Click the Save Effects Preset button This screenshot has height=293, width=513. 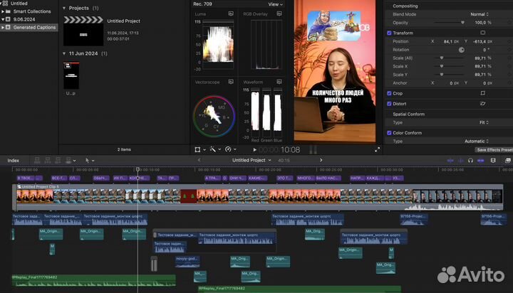click(493, 150)
